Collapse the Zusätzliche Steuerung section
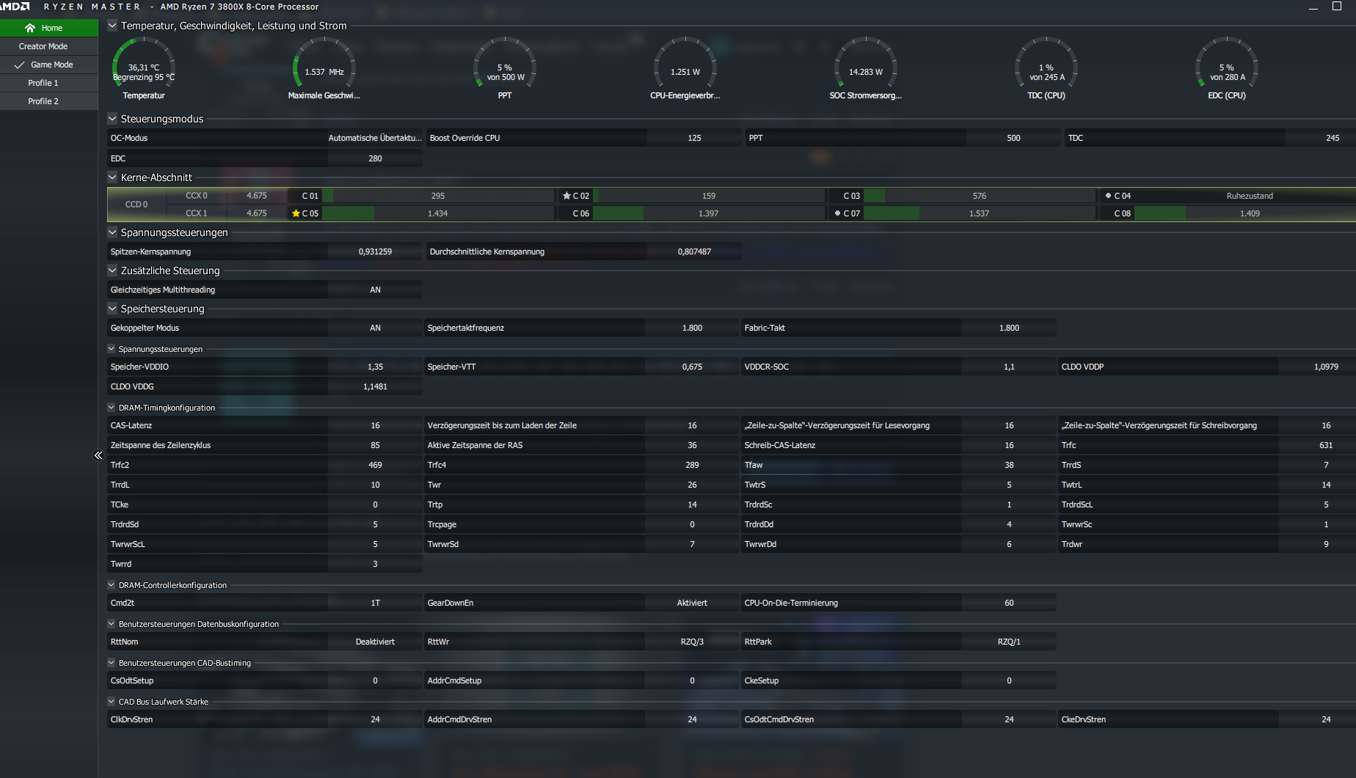This screenshot has width=1356, height=778. click(112, 271)
